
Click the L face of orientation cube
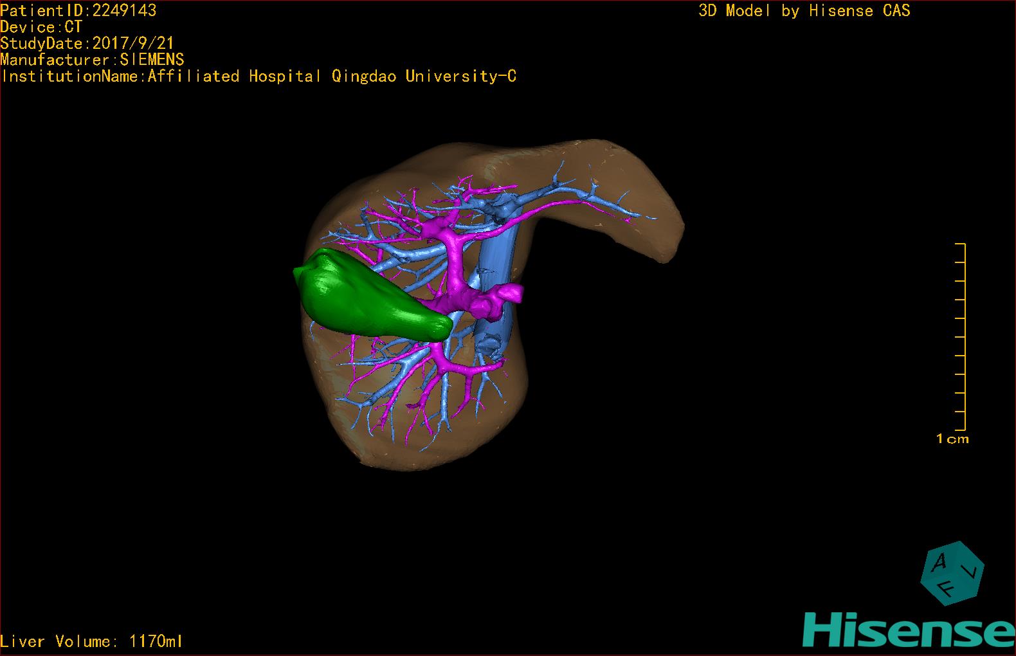click(973, 571)
